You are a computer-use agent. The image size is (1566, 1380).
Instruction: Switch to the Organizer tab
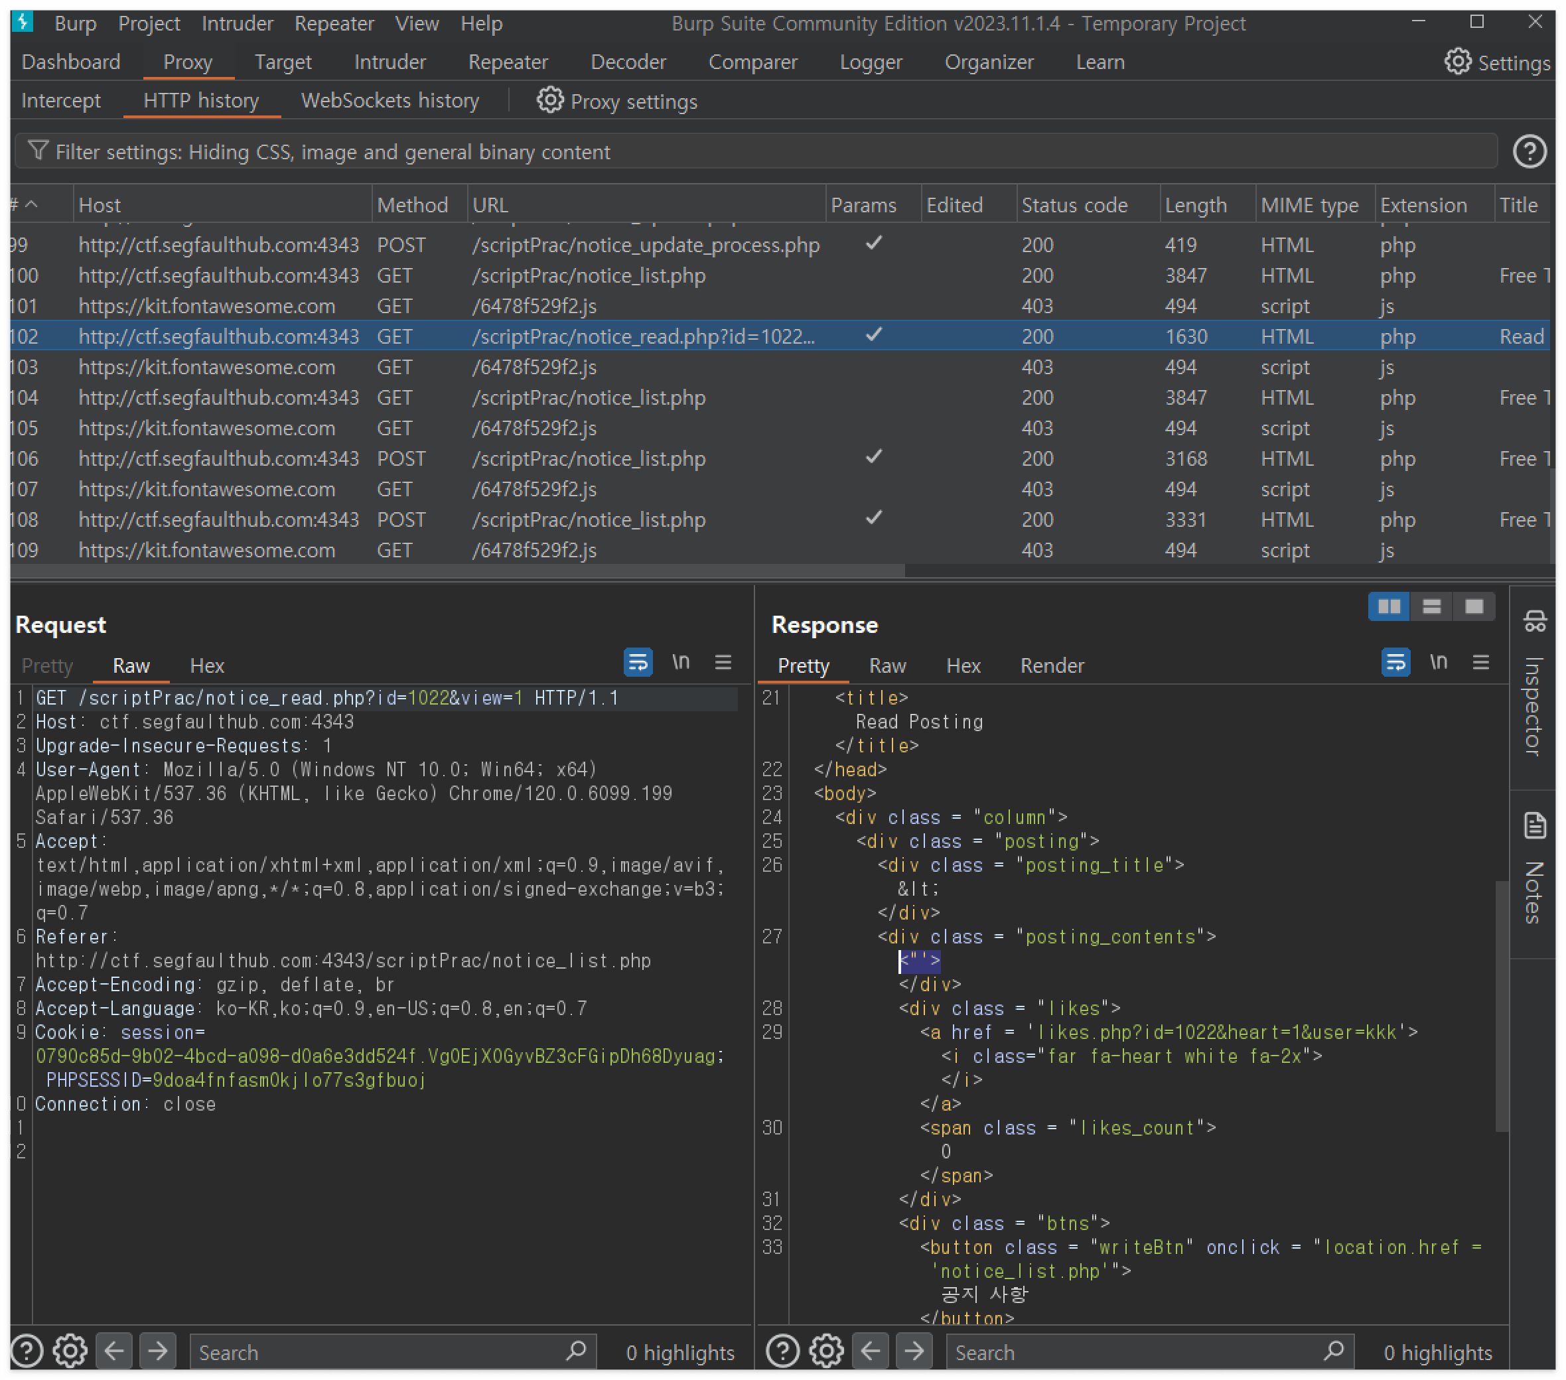click(988, 62)
